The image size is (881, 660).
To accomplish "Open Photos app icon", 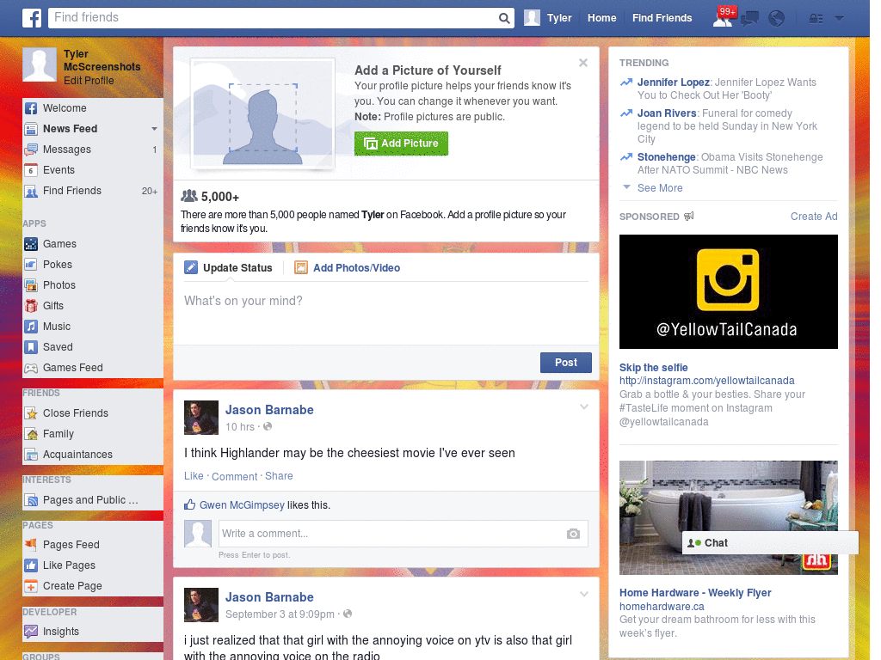I will click(x=31, y=285).
